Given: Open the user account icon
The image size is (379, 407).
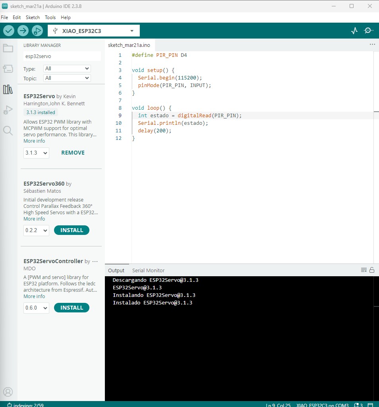Looking at the screenshot, I should [8, 391].
